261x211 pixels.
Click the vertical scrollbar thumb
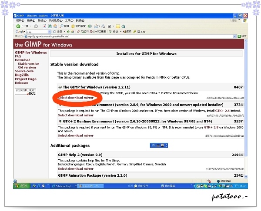[246, 99]
